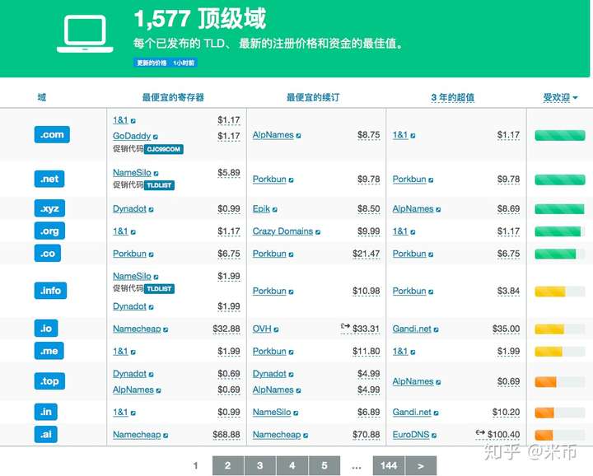Jump to last page 144
Image resolution: width=593 pixels, height=476 pixels.
tap(389, 466)
